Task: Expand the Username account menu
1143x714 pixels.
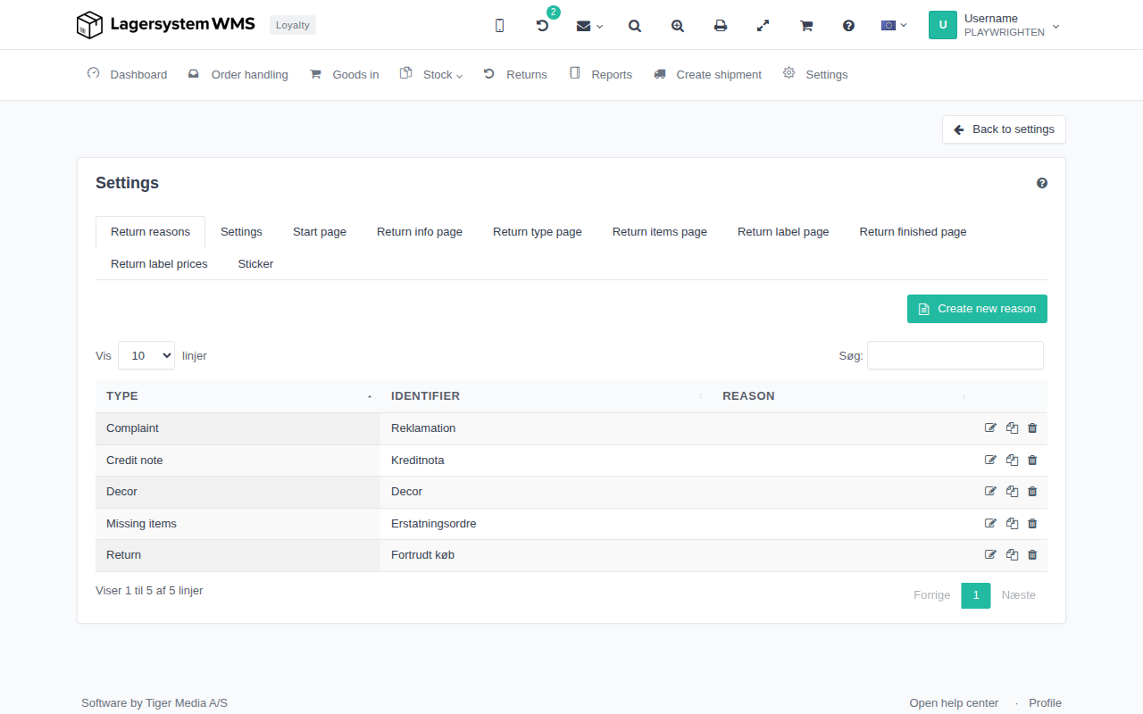Action: (x=995, y=25)
